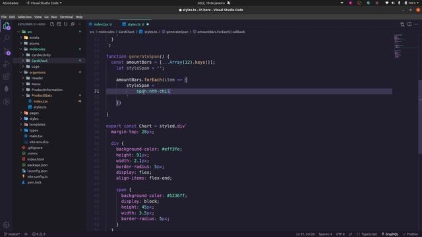Expand the Header folder
The height and width of the screenshot is (237, 422).
(x=37, y=78)
